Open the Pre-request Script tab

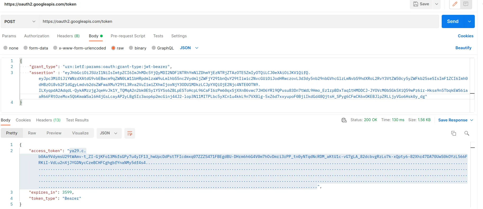[128, 36]
